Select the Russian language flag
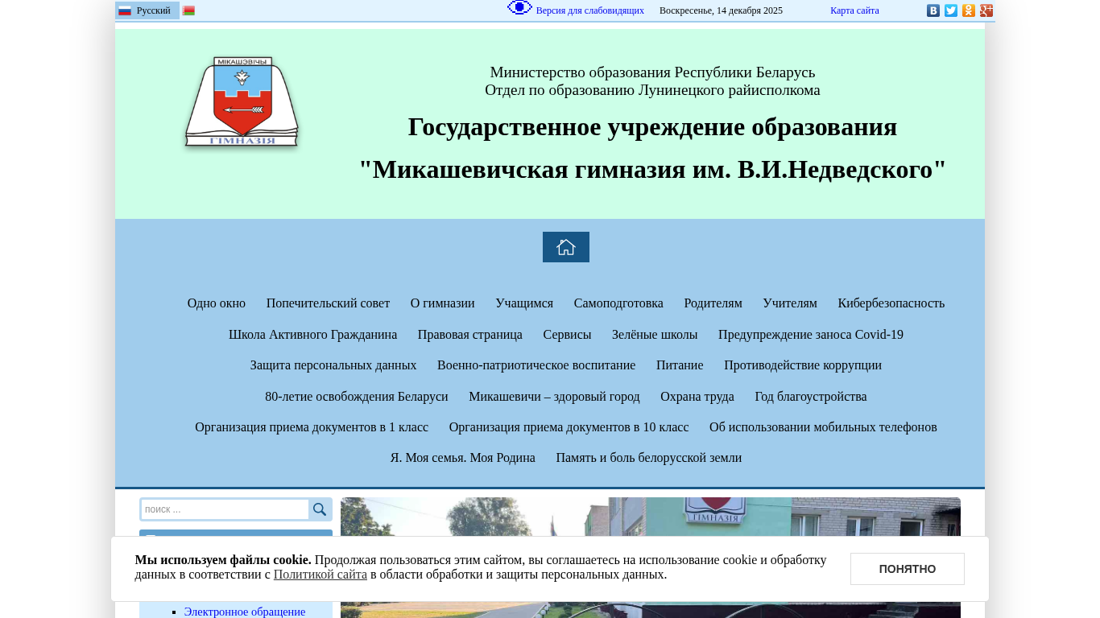The width and height of the screenshot is (1100, 618). [125, 10]
